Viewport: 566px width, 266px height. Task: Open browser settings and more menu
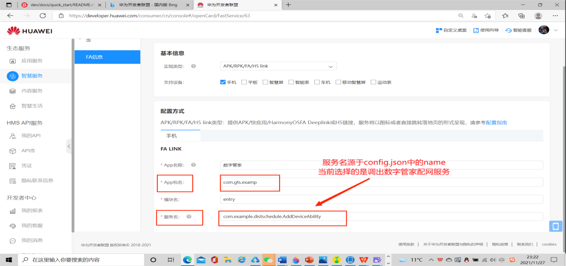tap(555, 16)
